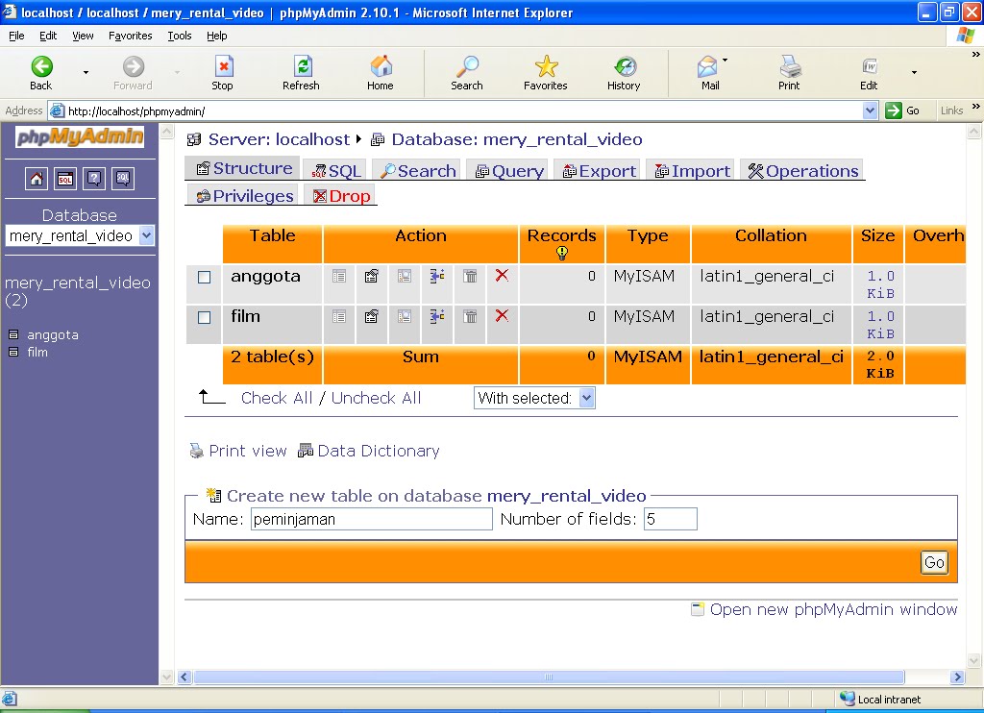Click Browse icon for film table

[x=339, y=316]
